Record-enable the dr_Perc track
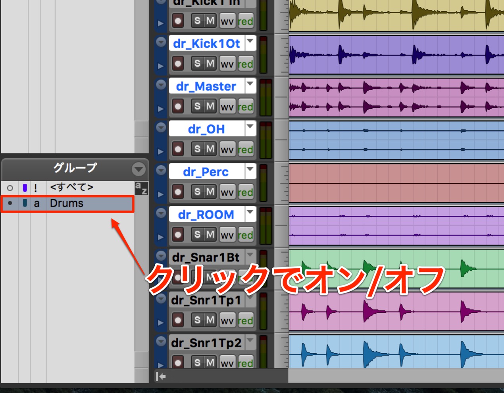The image size is (504, 393). click(178, 192)
